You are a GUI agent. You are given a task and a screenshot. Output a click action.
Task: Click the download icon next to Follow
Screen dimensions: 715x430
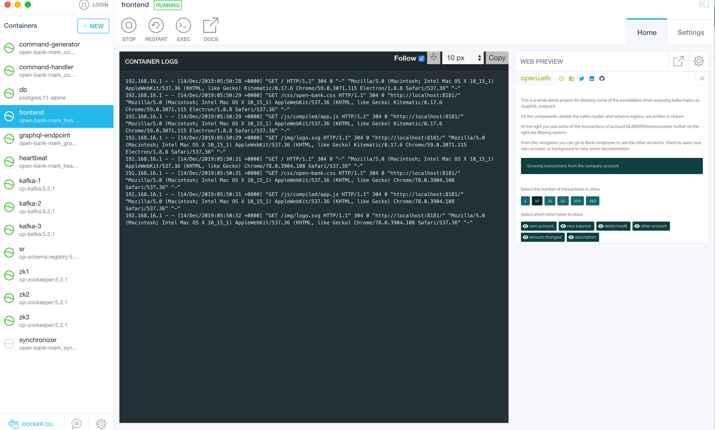pos(433,58)
